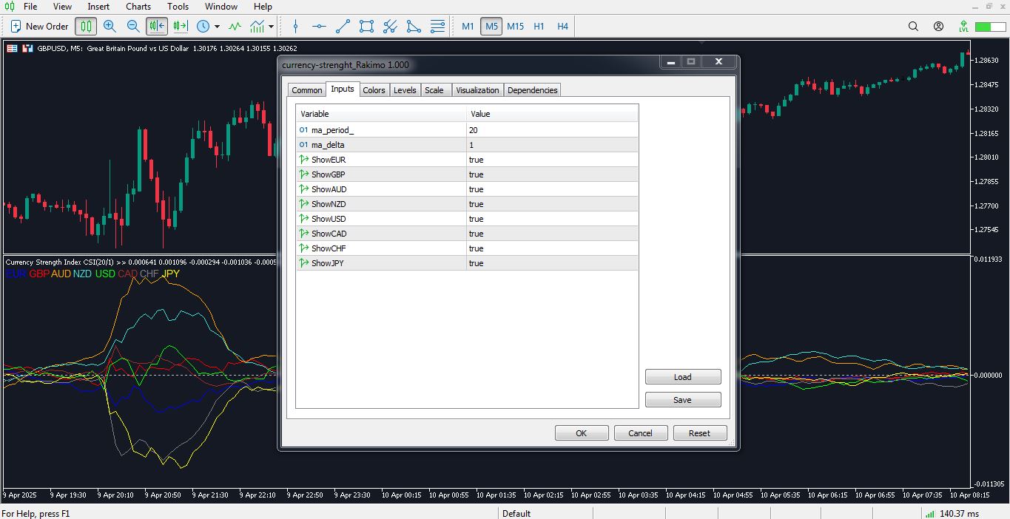Pick the rectangle shape tool
The width and height of the screenshot is (1010, 519).
pyautogui.click(x=366, y=27)
